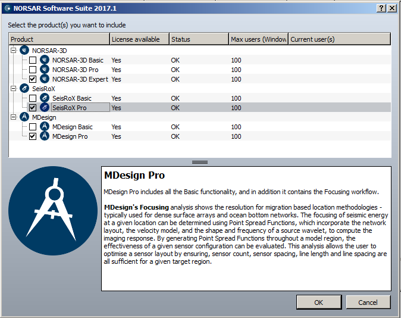This screenshot has height=318, width=401.
Task: Select the SeisRoX Pro row label
Action: [x=69, y=108]
